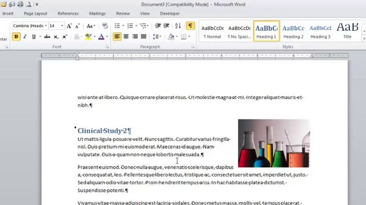366x205 pixels.
Task: Apply the Heading 3 style
Action: point(320,31)
